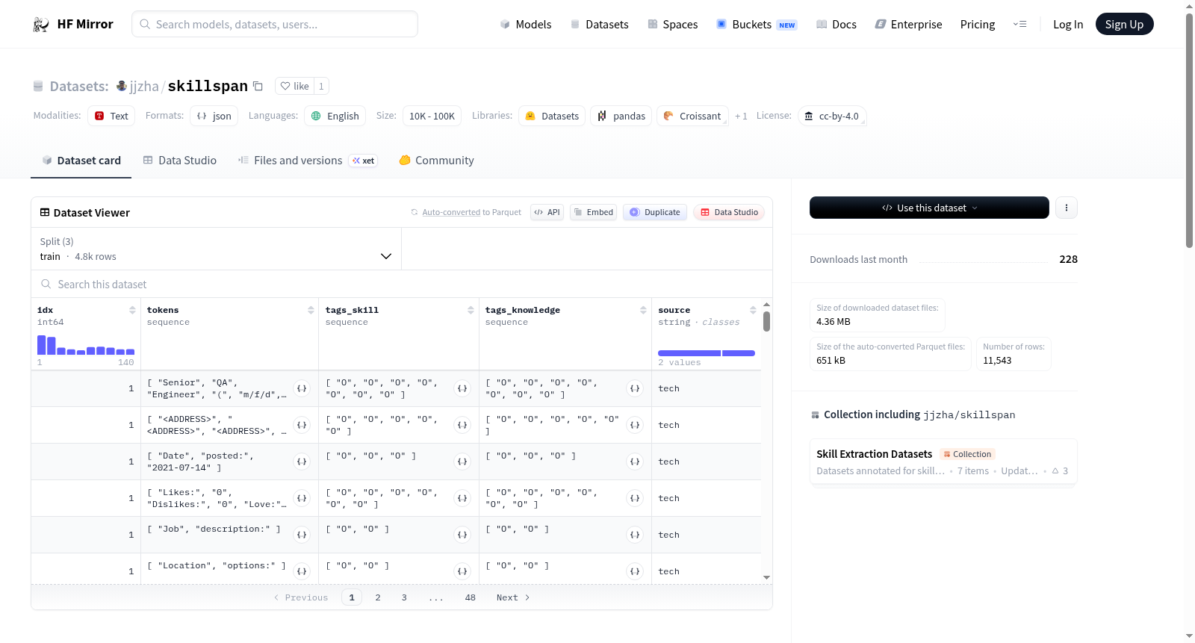Expand tags_knowledge JSON in Likes row
The width and height of the screenshot is (1195, 643).
(635, 498)
